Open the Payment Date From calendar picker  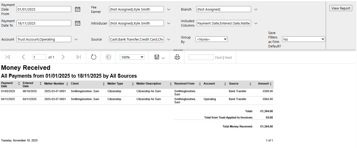78,9
